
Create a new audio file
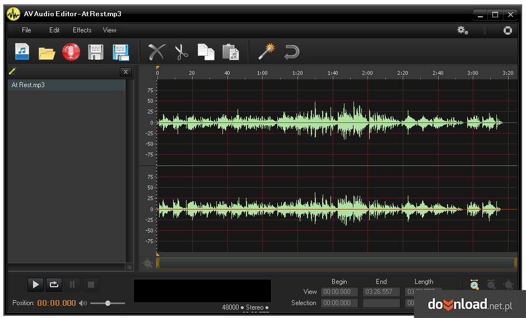[x=22, y=52]
